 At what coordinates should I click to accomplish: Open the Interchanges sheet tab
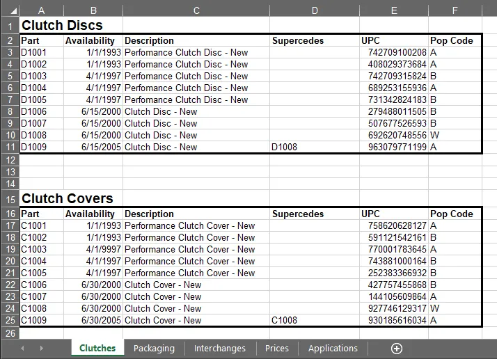[x=219, y=349]
